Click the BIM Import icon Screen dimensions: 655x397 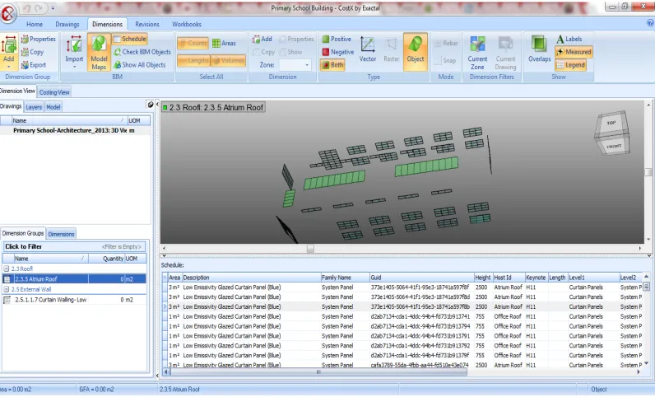(x=74, y=51)
